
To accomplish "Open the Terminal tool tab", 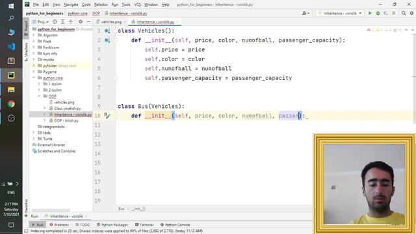I will (x=144, y=225).
